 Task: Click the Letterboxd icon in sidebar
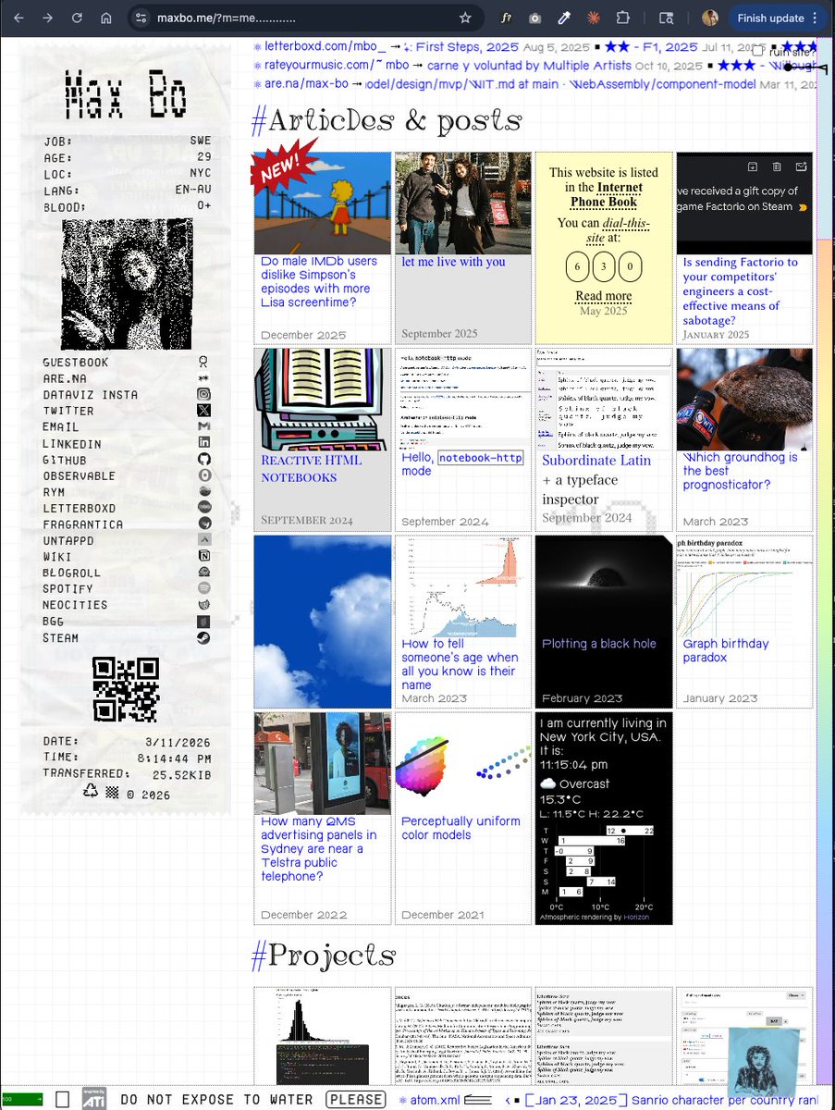(x=203, y=508)
